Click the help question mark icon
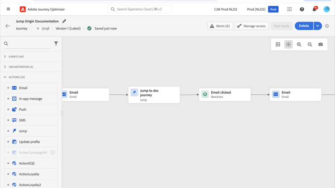Image resolution: width=335 pixels, height=188 pixels. click(x=302, y=9)
